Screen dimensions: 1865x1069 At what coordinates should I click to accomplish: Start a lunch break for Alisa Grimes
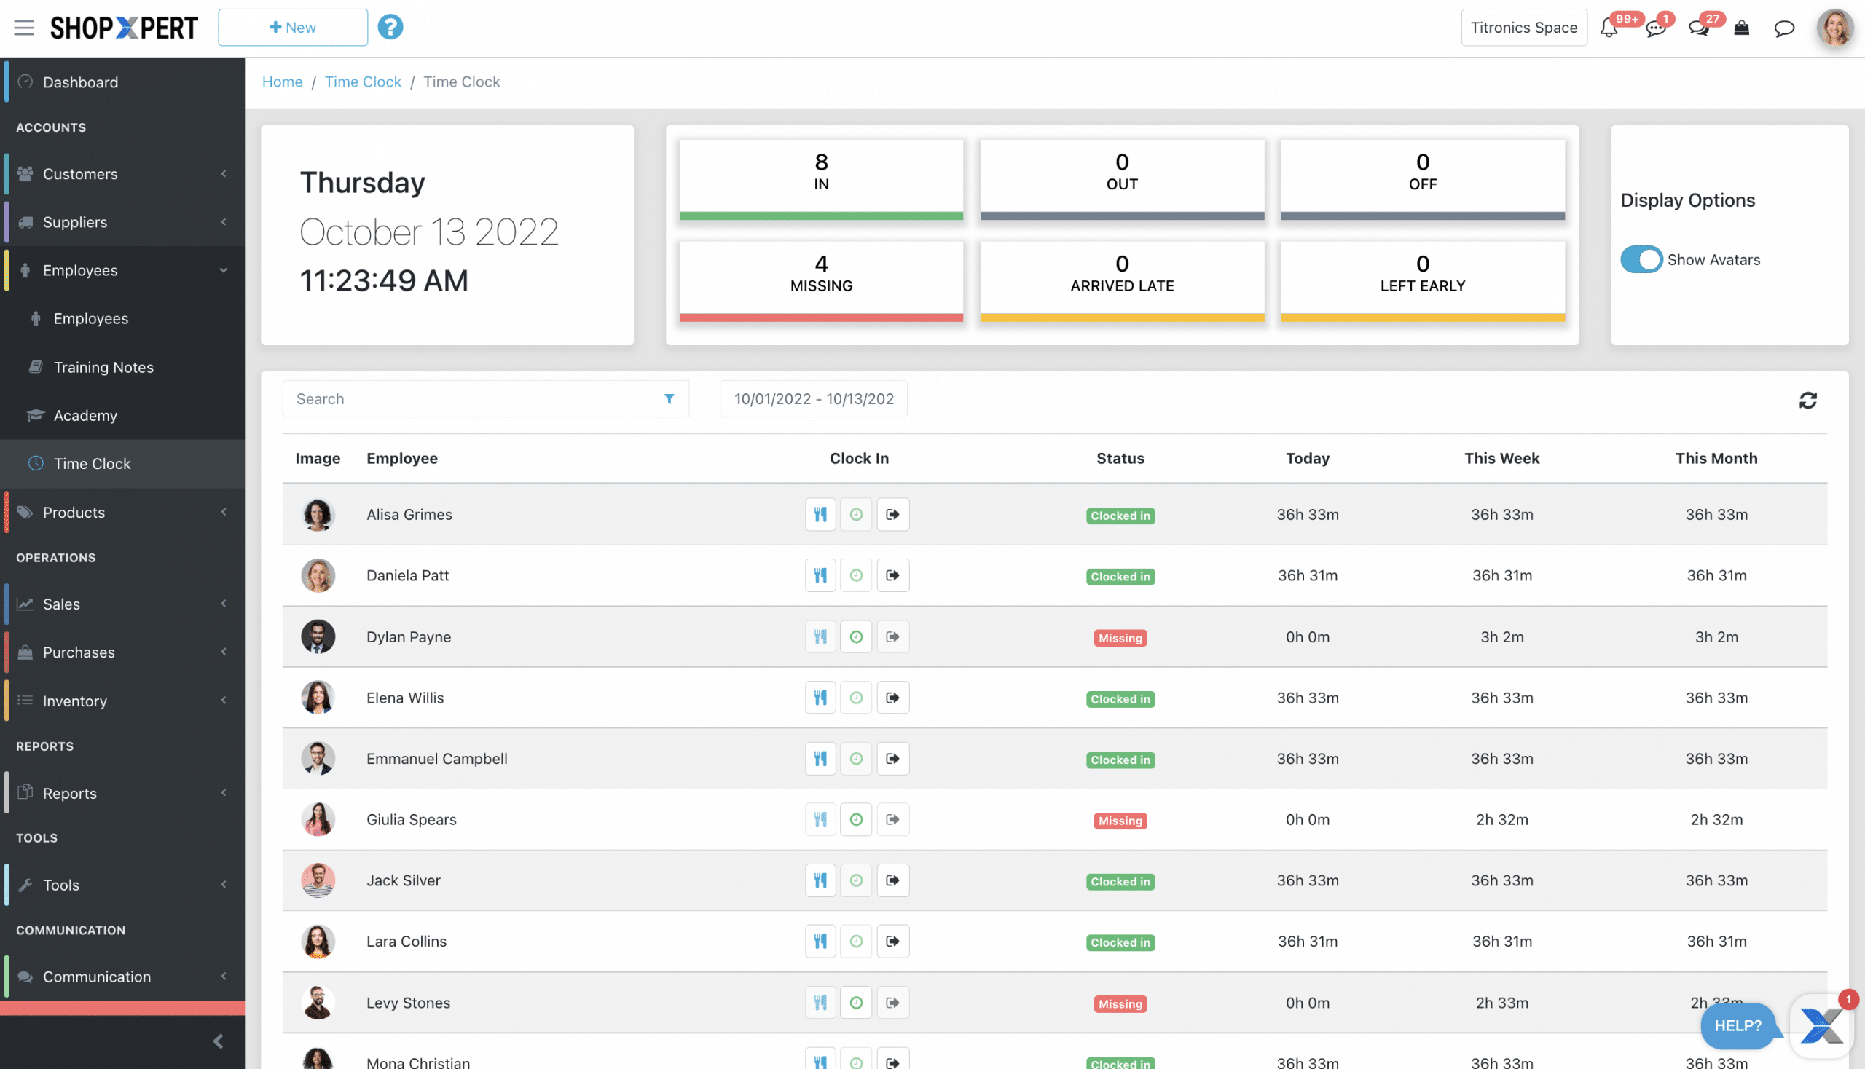(820, 514)
